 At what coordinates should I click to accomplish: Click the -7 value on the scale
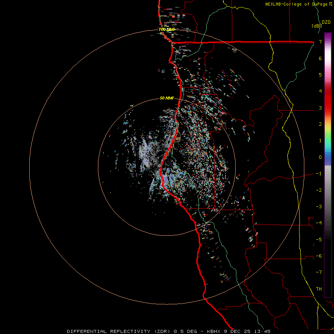pyautogui.click(x=319, y=272)
